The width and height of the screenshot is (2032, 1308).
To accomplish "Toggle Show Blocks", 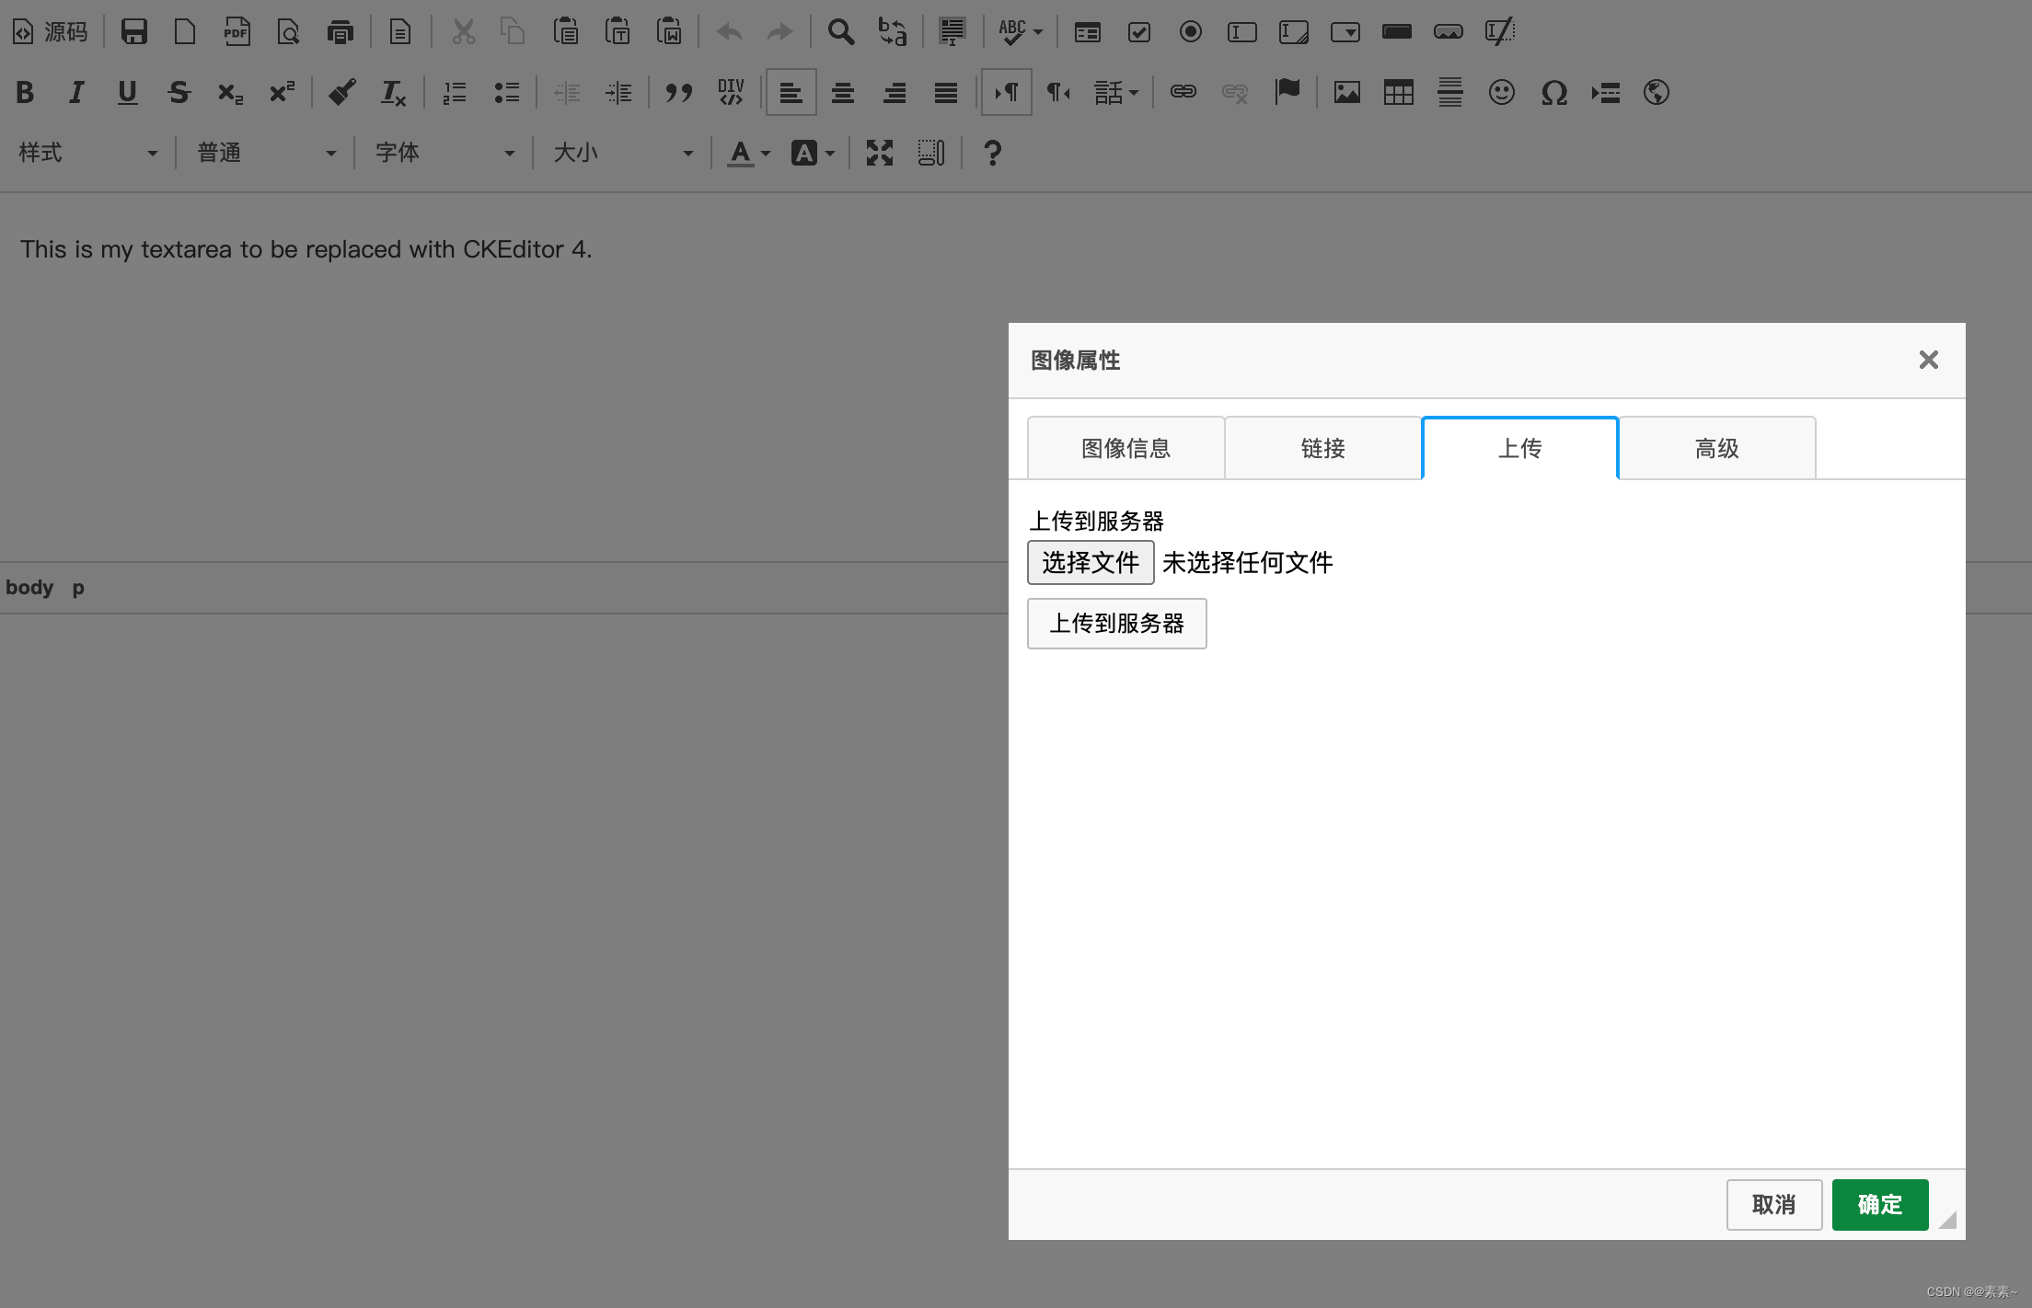I will point(931,153).
